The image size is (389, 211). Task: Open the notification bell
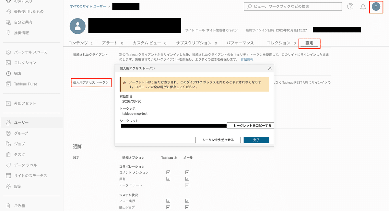point(363,6)
